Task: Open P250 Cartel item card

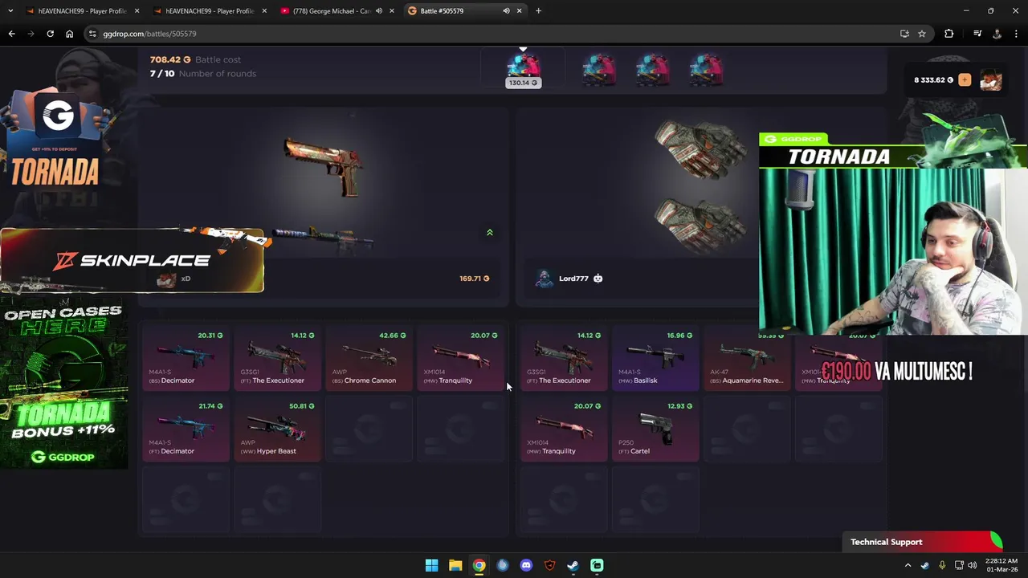Action: tap(655, 429)
